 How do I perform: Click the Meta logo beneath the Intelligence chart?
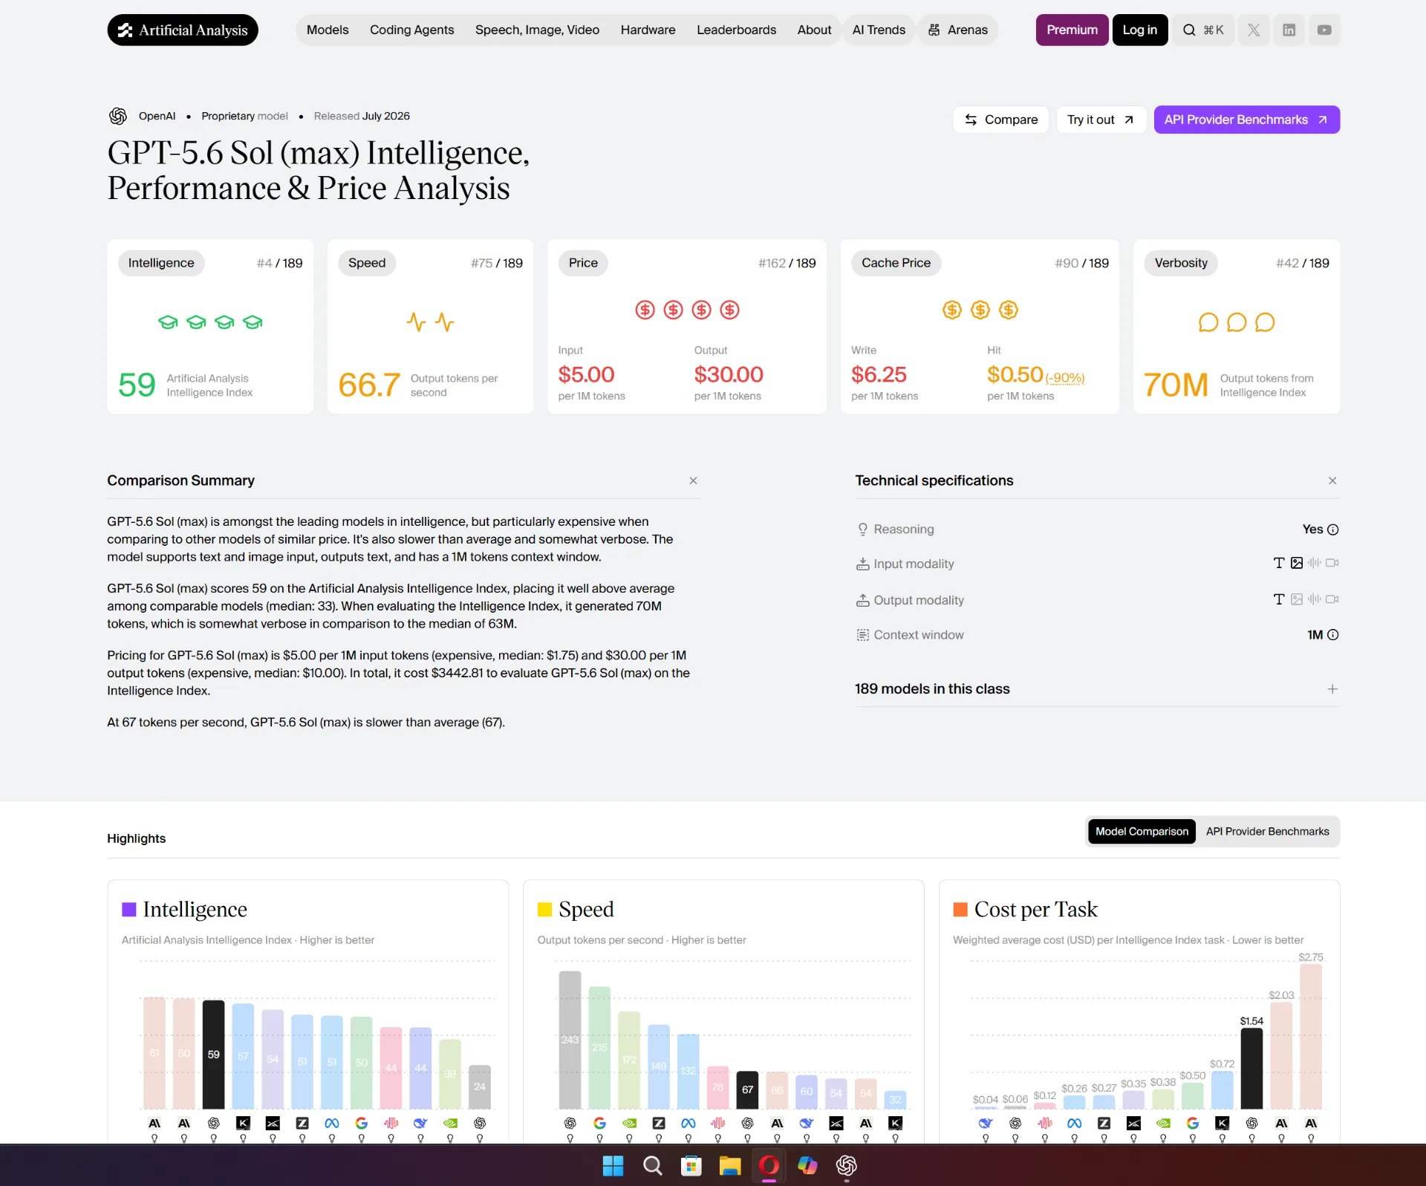(x=332, y=1123)
